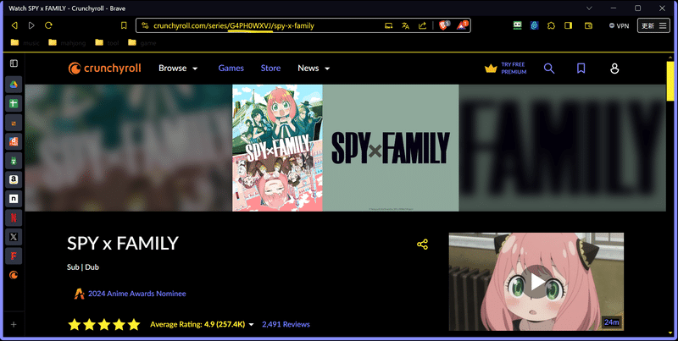Reload the page with the refresh icon
The height and width of the screenshot is (341, 678).
click(x=48, y=25)
